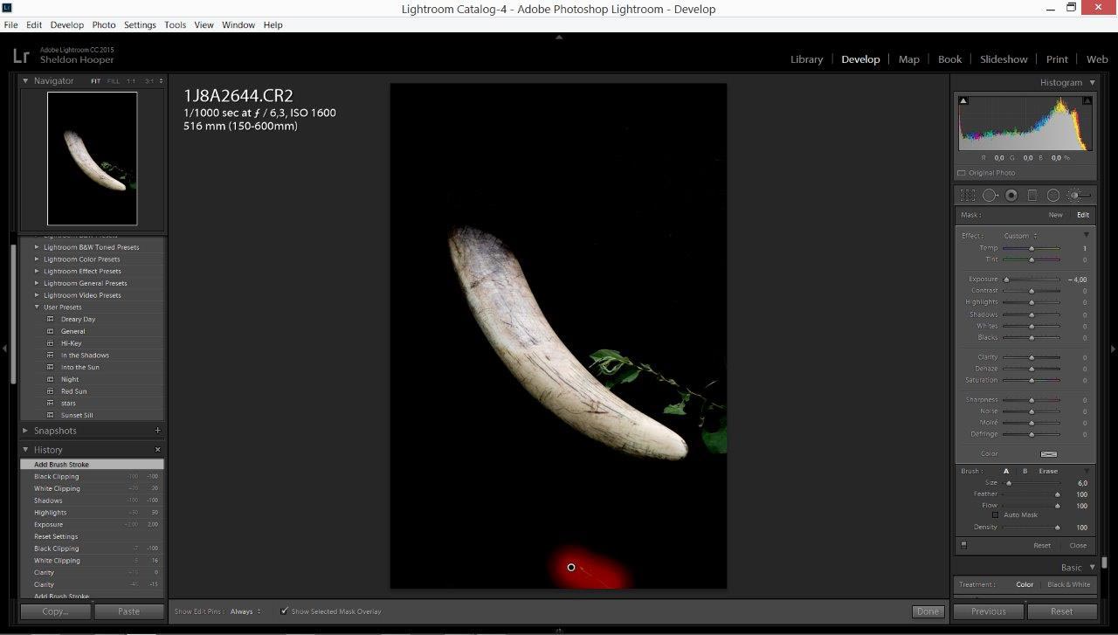Screen dimensions: 1118x635
Task: Open the Library module
Action: [x=806, y=59]
